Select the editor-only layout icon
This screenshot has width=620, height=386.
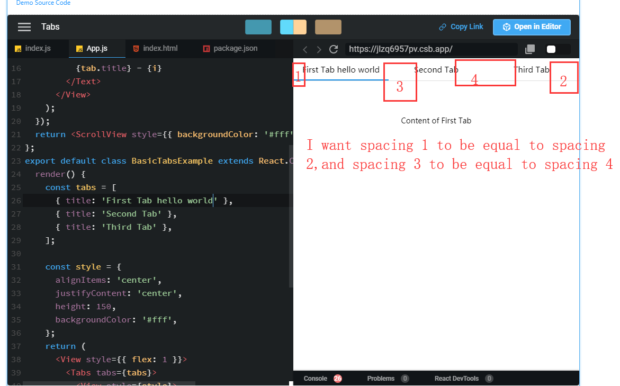point(258,26)
